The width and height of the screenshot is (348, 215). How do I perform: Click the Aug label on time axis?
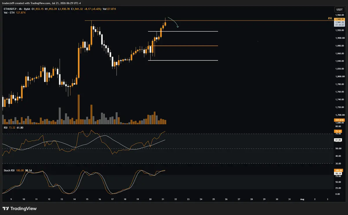pyautogui.click(x=302, y=199)
